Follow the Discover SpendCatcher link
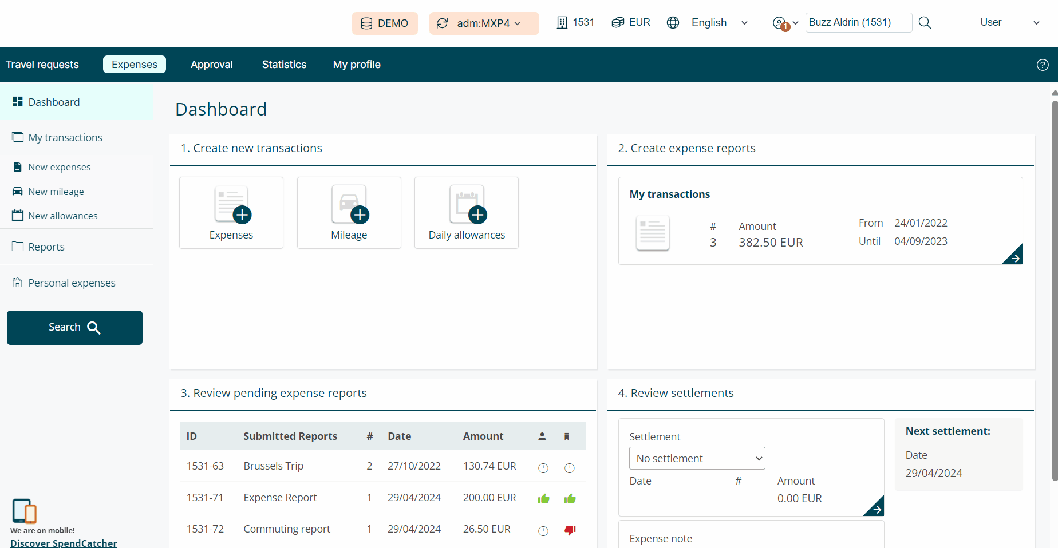 (64, 543)
